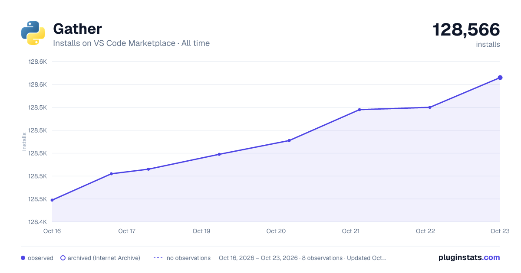Click the hollow archived legend circle
This screenshot has width=521, height=273.
coord(63,258)
